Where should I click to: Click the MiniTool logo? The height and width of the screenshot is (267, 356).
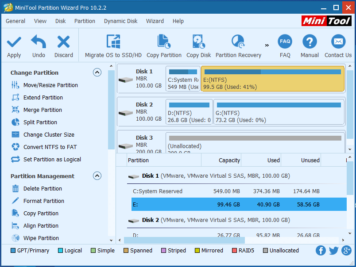coord(326,21)
